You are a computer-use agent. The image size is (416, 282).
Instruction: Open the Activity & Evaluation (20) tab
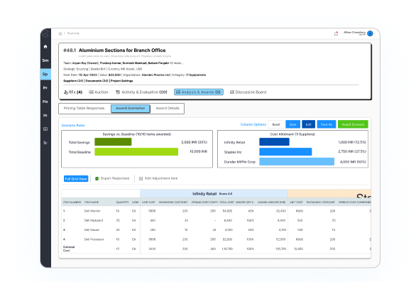[141, 92]
